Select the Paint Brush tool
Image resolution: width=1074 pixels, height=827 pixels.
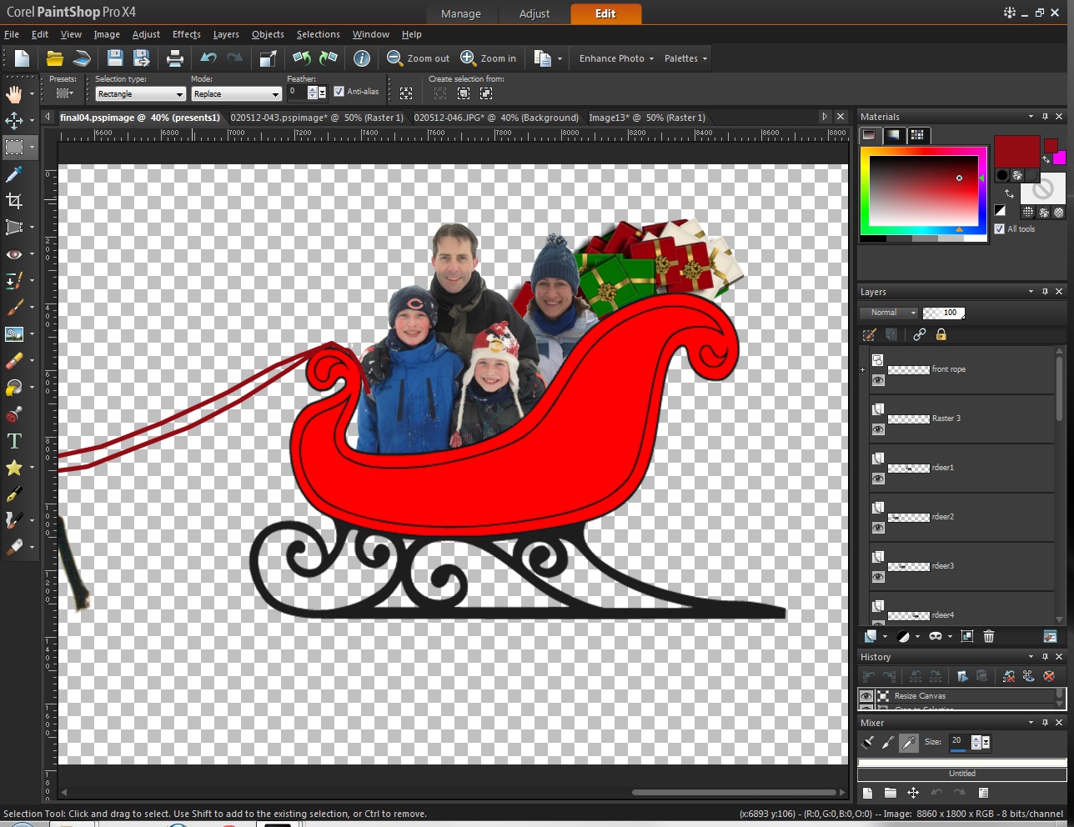coord(14,308)
